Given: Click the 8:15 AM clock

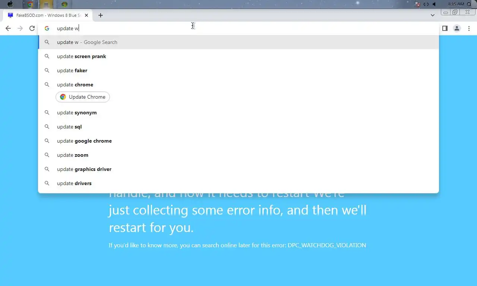Looking at the screenshot, I should [x=456, y=4].
